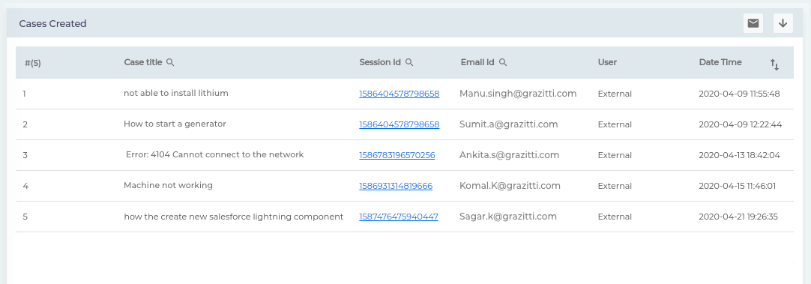Open session link for lithium install case
The width and height of the screenshot is (811, 284).
400,94
